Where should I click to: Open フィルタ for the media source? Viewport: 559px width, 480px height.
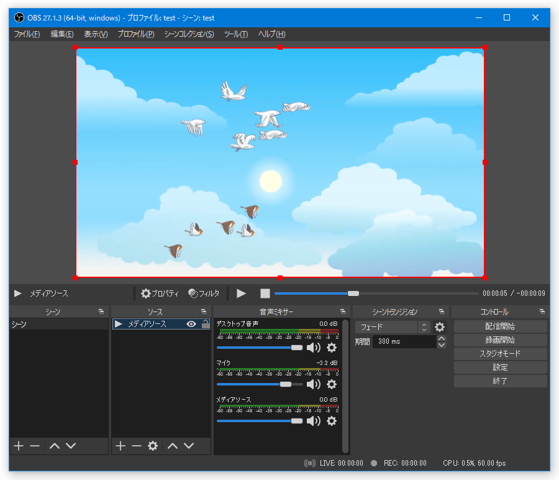[204, 293]
